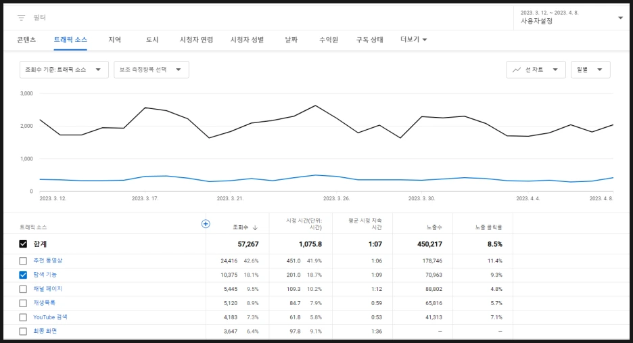Viewport: 633px width, 343px height.
Task: Click the 10,375 views cell
Action: coord(229,275)
